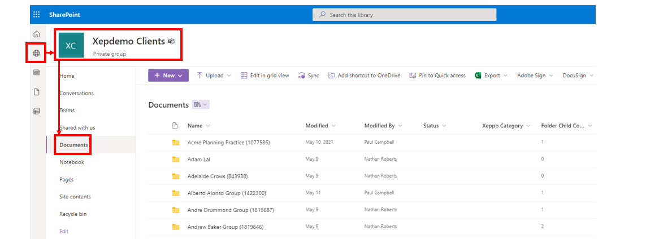Open the Andrew Baker Group folder icon
Screen dimensions: 646x239
click(176, 227)
